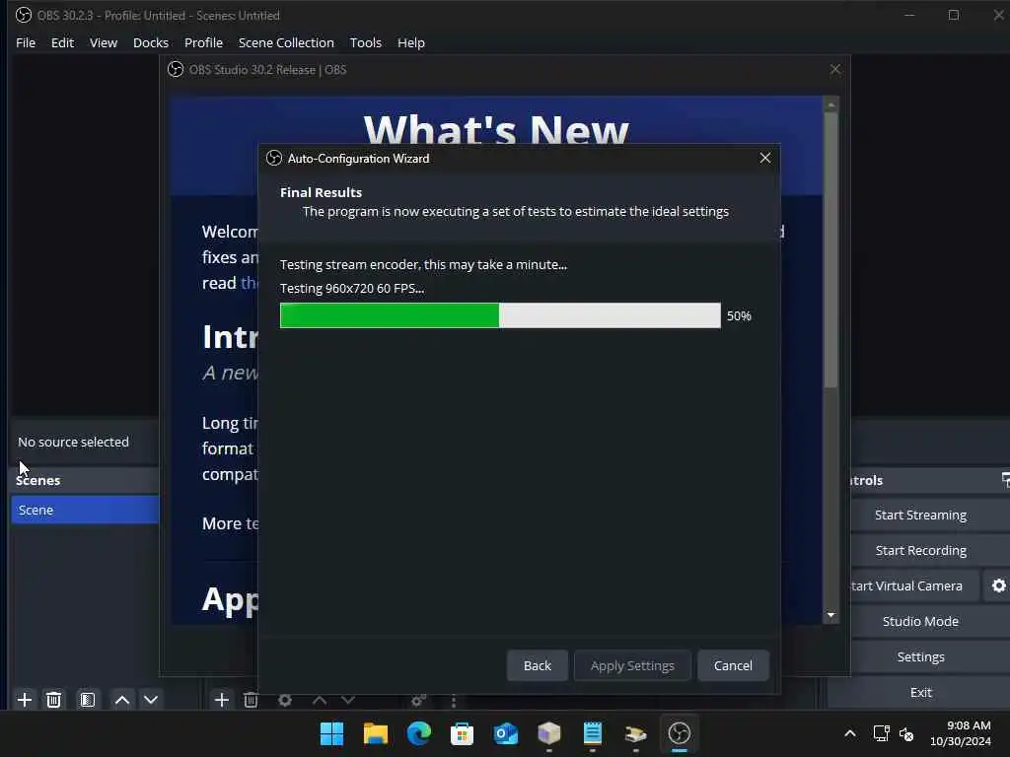1010x757 pixels.
Task: Open audio mixer three-dot menu
Action: coord(454,700)
